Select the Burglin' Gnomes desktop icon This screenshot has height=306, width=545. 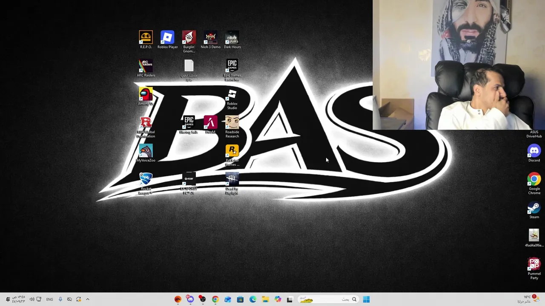coord(189,42)
